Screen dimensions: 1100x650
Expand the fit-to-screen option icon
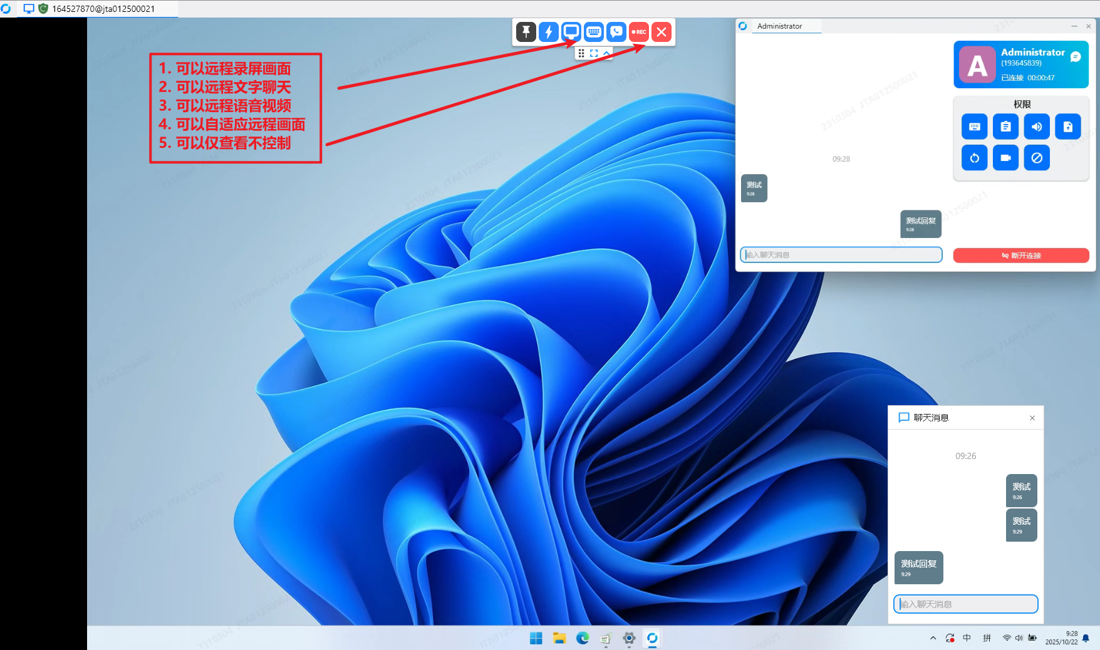[593, 53]
